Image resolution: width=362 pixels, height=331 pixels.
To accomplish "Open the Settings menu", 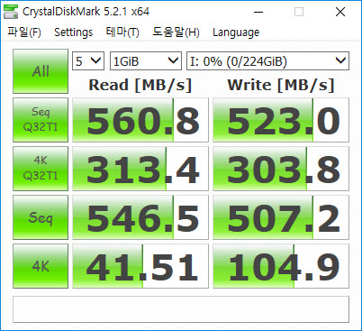I will pyautogui.click(x=73, y=32).
